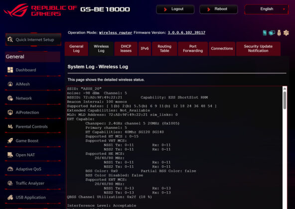The image size is (295, 209).
Task: Click the AiProtection shield icon
Action: [x=10, y=112]
